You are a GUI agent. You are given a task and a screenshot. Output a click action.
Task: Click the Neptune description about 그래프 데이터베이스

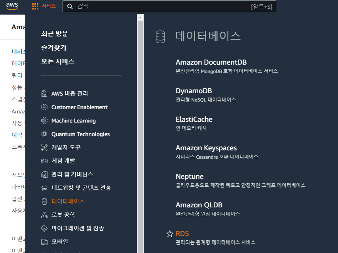coord(241,185)
